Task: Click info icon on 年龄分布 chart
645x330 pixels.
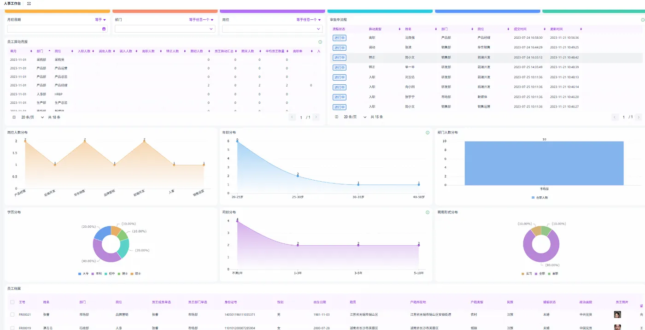Action: coord(428,133)
